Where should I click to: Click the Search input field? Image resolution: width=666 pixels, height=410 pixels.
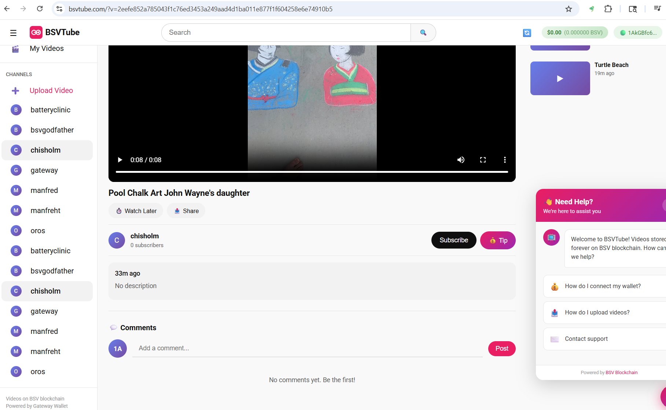(x=286, y=33)
